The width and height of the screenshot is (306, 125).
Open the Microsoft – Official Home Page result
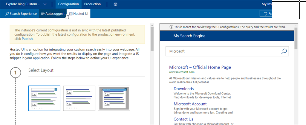pyautogui.click(x=200, y=67)
